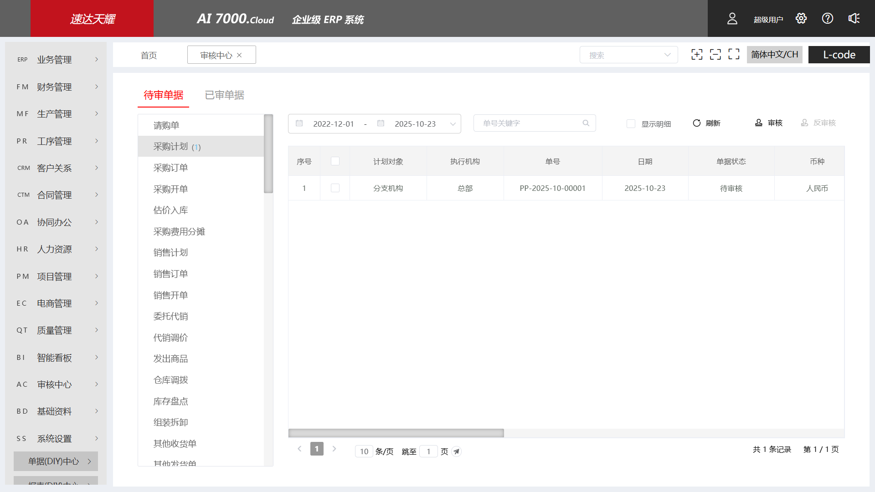The width and height of the screenshot is (875, 492).
Task: Click the help question mark icon
Action: (828, 18)
